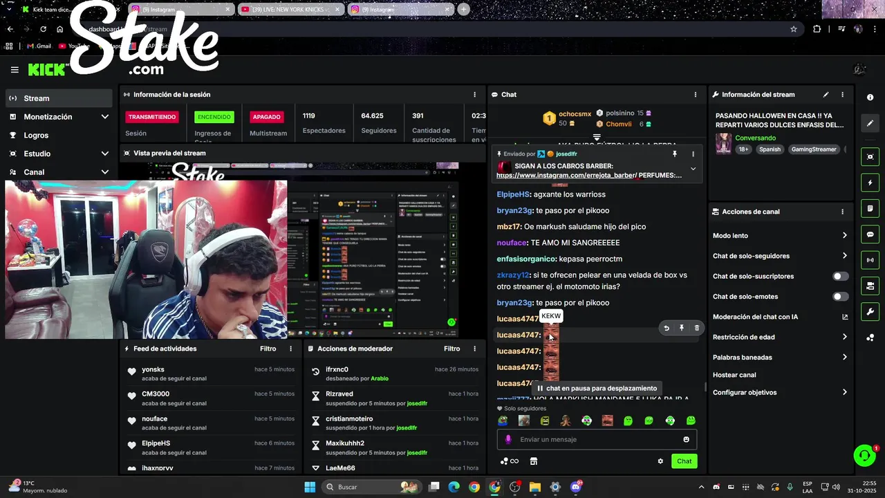This screenshot has width=885, height=498.
Task: Open Chat de solo-seguidores options arrow
Action: click(844, 256)
